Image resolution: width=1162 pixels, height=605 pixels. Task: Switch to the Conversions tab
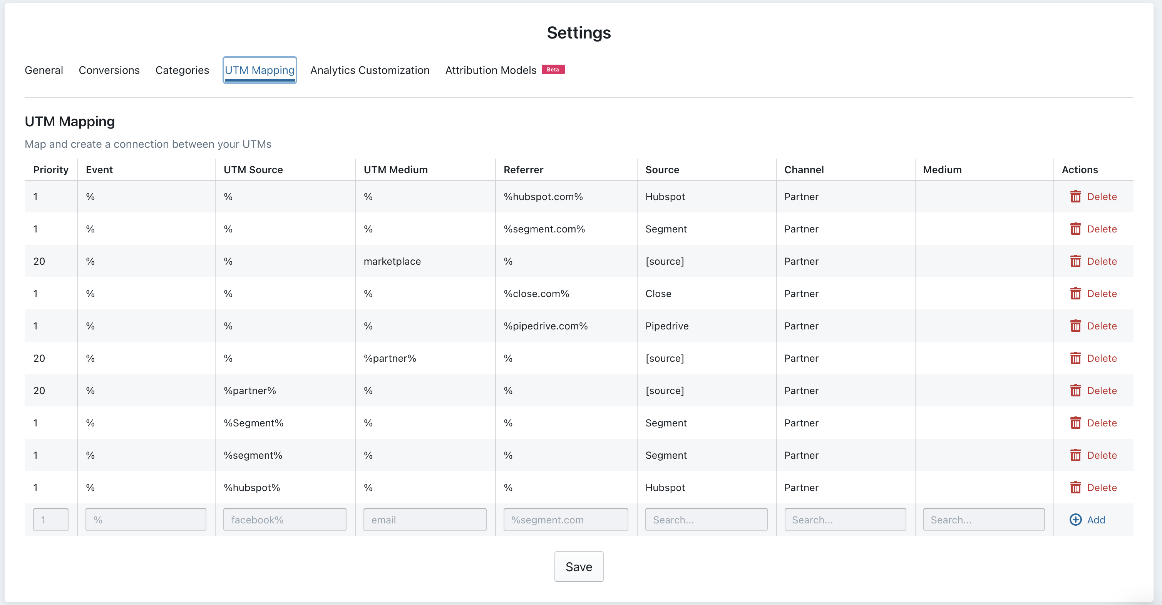109,70
